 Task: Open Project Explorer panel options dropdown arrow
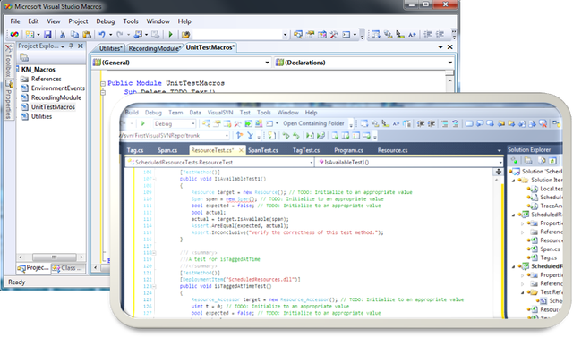click(x=63, y=46)
